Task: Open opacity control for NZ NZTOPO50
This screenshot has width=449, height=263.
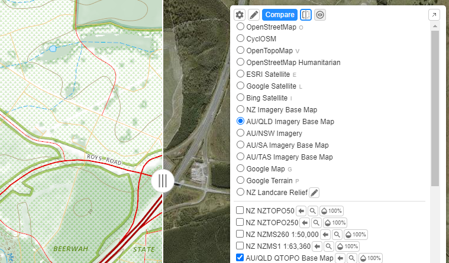Action: 331,211
